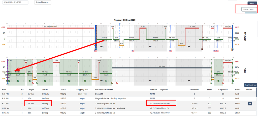
Task: Click the Odometer column header
Action: (194, 89)
